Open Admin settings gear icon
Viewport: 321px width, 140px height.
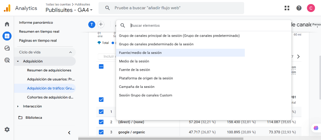coord(7,129)
